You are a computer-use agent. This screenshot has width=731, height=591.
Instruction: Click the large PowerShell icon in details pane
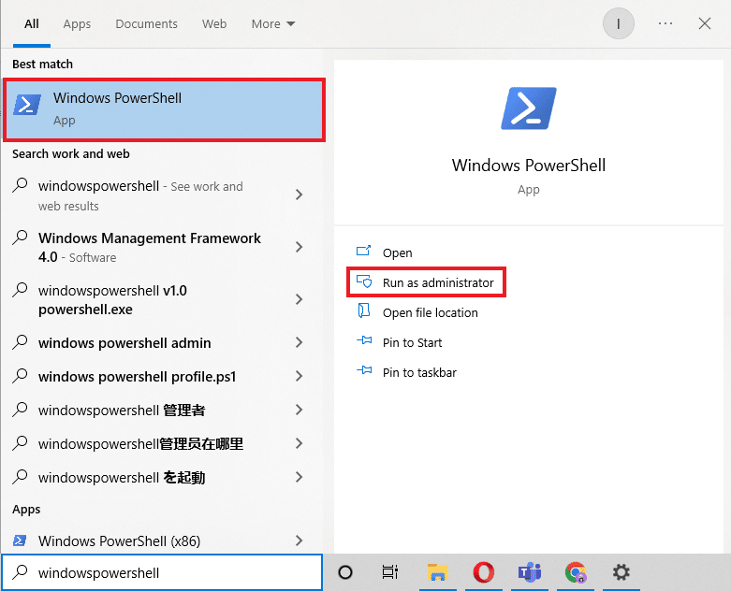click(x=528, y=108)
